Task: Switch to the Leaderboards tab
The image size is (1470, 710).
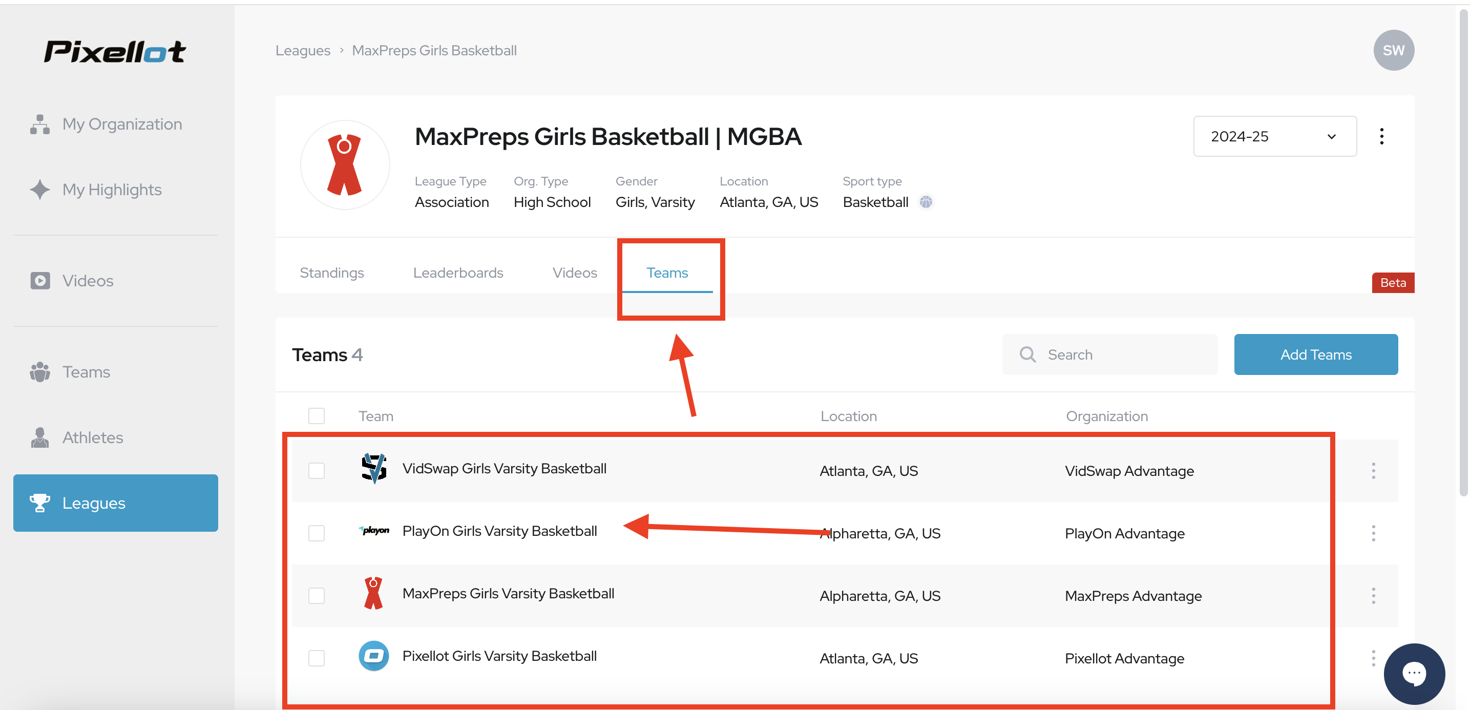Action: click(x=458, y=273)
